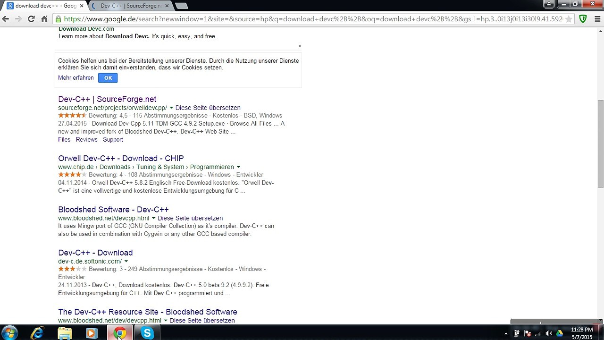
Task: Expand the dropdown arrow next to sourceforge.net URL
Action: tap(171, 108)
